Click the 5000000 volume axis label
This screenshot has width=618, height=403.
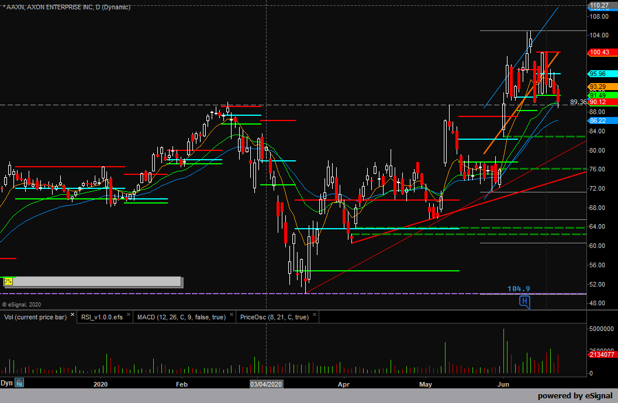tap(602, 329)
